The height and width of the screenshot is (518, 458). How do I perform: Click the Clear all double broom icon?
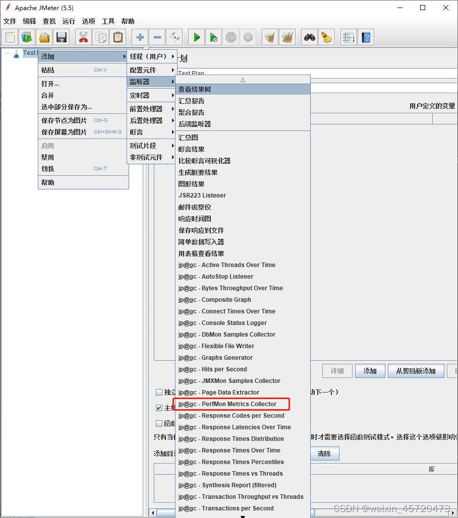(x=288, y=37)
